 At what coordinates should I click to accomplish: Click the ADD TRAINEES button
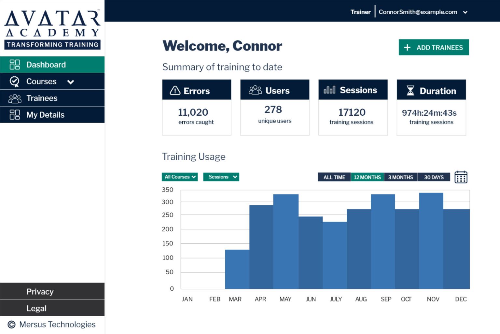click(x=434, y=48)
